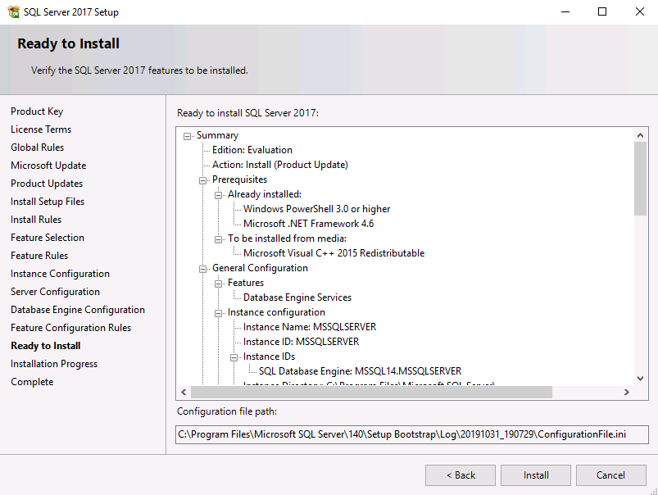
Task: Minimize the Setup window
Action: coord(565,11)
